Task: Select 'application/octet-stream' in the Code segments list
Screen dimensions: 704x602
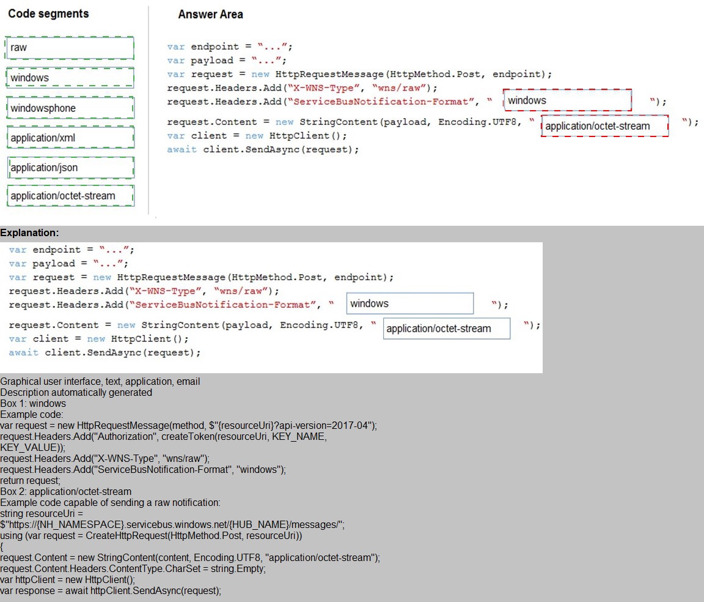Action: (x=70, y=196)
